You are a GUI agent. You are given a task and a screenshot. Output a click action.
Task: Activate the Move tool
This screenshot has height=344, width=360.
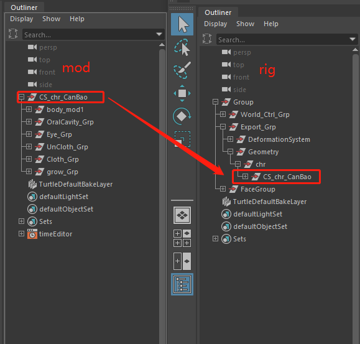tap(182, 93)
